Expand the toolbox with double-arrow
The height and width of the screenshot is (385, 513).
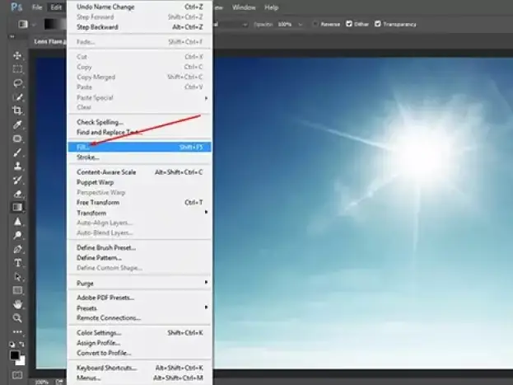point(12,37)
